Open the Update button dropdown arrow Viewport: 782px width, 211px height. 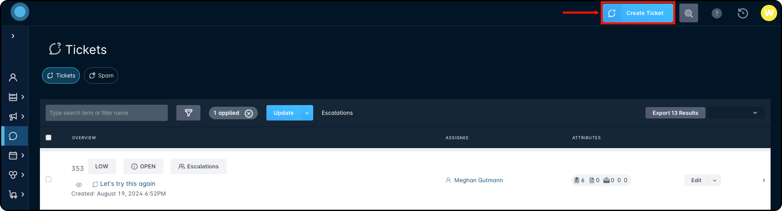pos(307,113)
